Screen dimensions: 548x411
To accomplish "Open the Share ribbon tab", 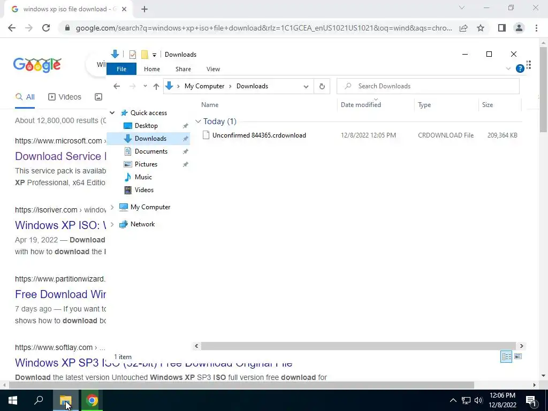I will click(x=183, y=69).
